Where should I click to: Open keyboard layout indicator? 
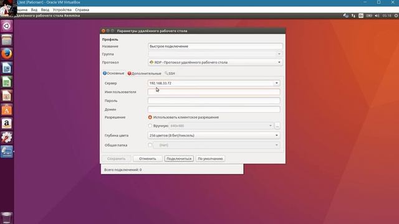pos(361,16)
